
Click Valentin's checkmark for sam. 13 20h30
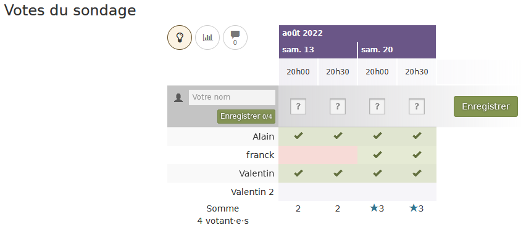[x=338, y=173]
